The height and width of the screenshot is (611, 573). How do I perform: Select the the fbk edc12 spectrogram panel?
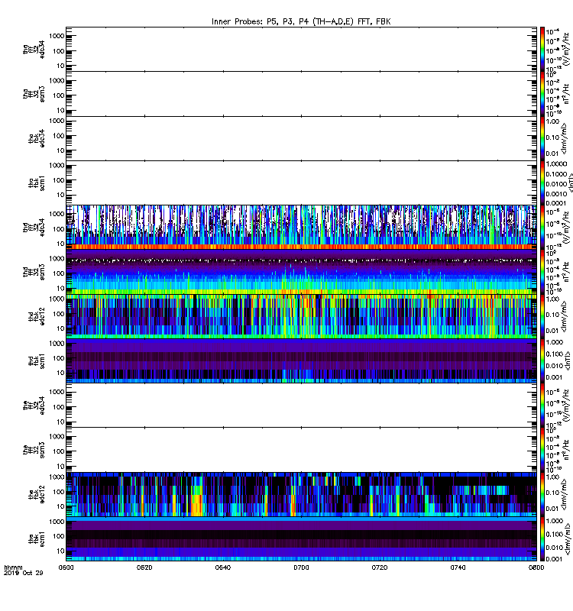pos(301,494)
